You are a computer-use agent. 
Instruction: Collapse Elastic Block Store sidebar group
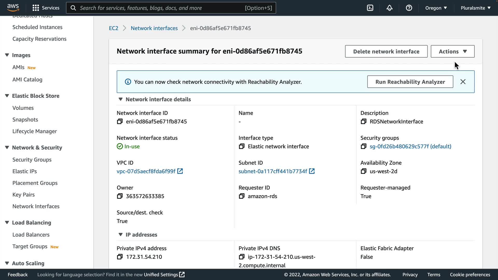(x=7, y=96)
